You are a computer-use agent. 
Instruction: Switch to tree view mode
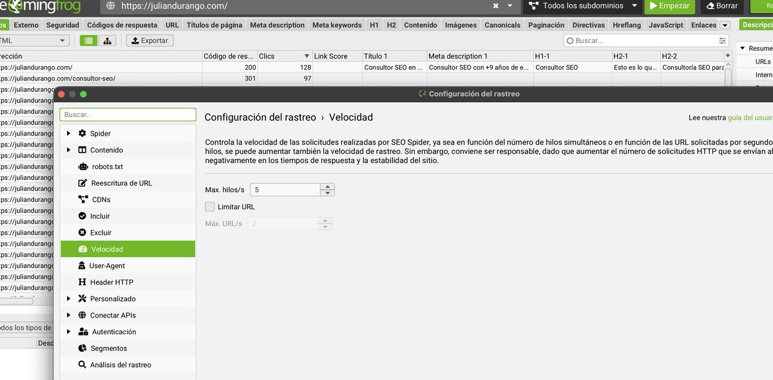point(107,40)
